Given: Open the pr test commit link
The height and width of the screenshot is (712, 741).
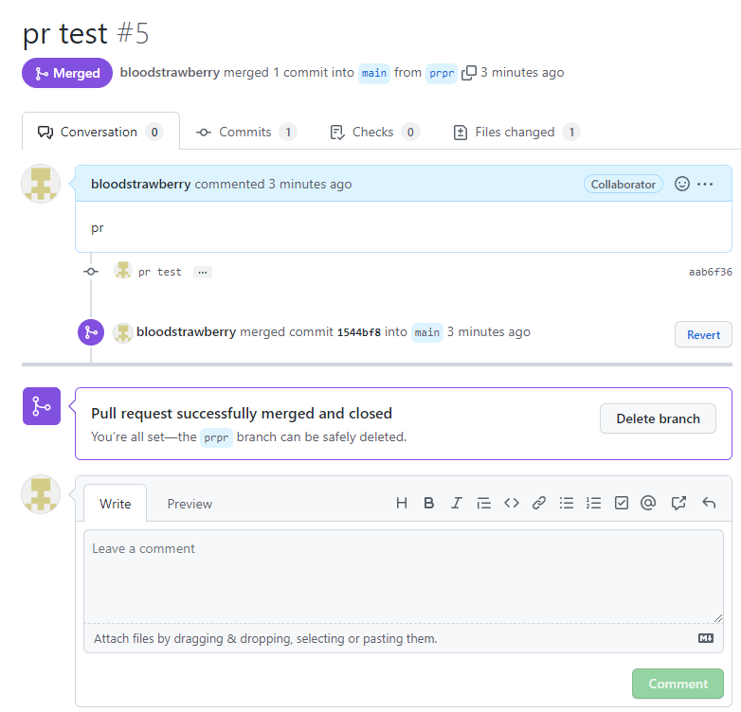Looking at the screenshot, I should point(160,272).
